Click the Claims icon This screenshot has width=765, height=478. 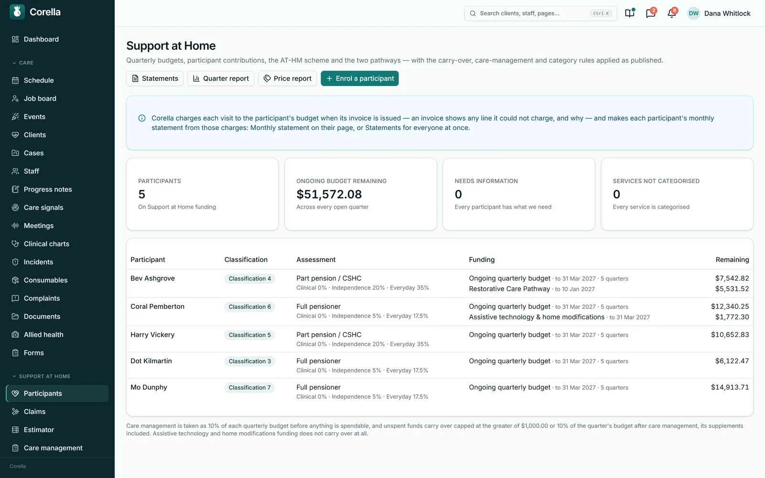(15, 412)
